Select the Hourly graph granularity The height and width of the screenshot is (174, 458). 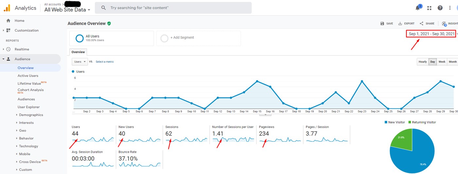[423, 62]
